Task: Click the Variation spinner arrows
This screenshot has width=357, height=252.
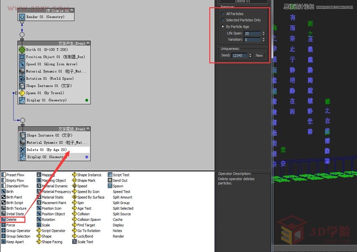Action: pos(263,39)
